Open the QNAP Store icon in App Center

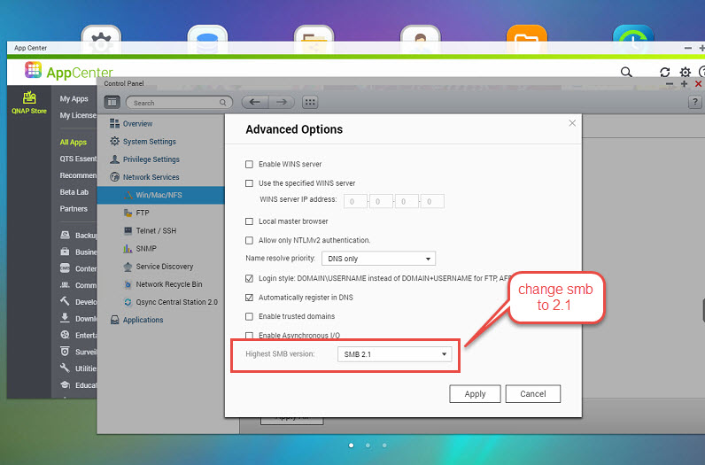29,103
